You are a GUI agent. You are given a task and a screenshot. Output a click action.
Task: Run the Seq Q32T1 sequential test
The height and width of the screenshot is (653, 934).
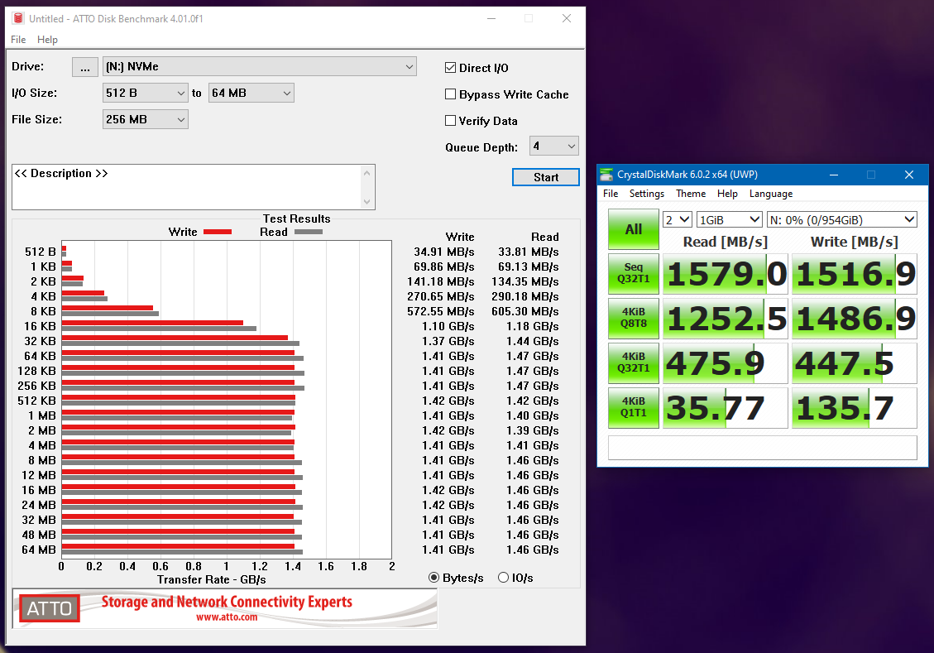point(633,274)
